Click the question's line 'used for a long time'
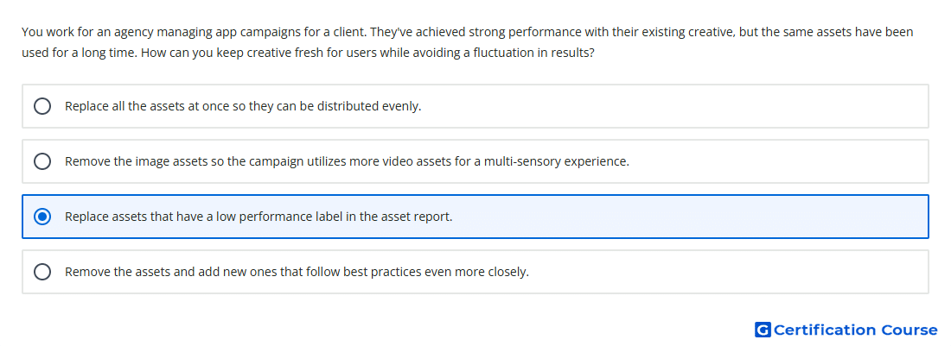951x346 pixels. (x=308, y=53)
